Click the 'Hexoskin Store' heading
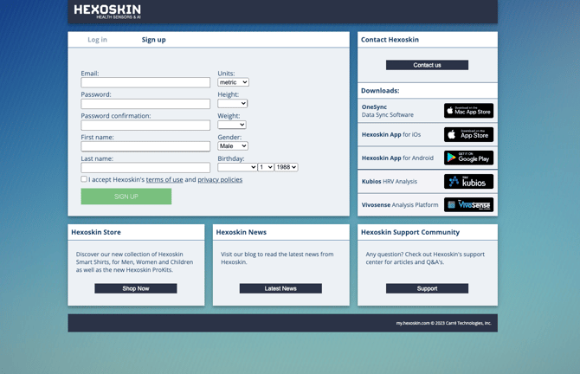 tap(96, 232)
